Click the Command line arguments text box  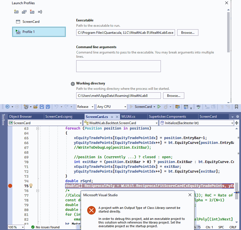tap(118, 66)
